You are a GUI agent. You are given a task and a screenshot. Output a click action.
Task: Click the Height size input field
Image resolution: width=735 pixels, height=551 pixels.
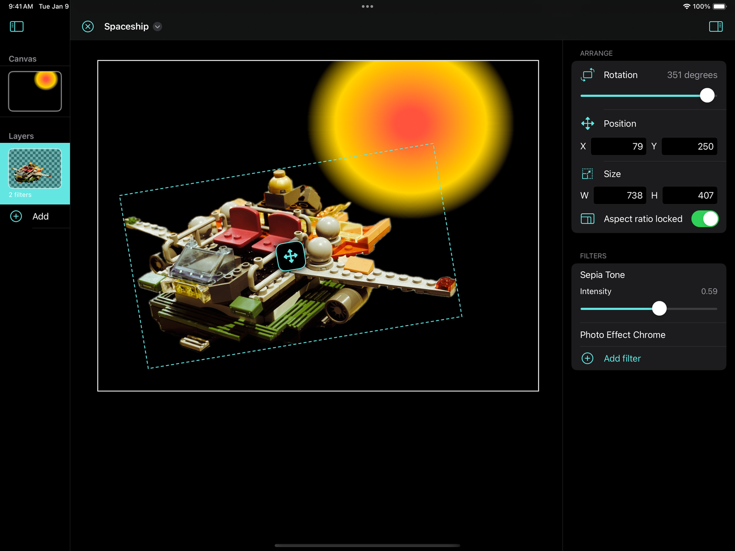pyautogui.click(x=689, y=195)
